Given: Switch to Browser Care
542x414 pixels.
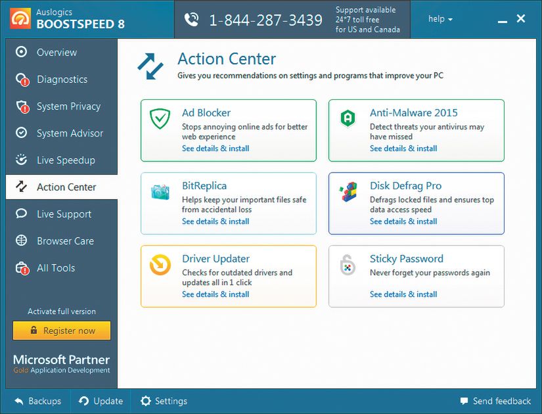Looking at the screenshot, I should [62, 241].
